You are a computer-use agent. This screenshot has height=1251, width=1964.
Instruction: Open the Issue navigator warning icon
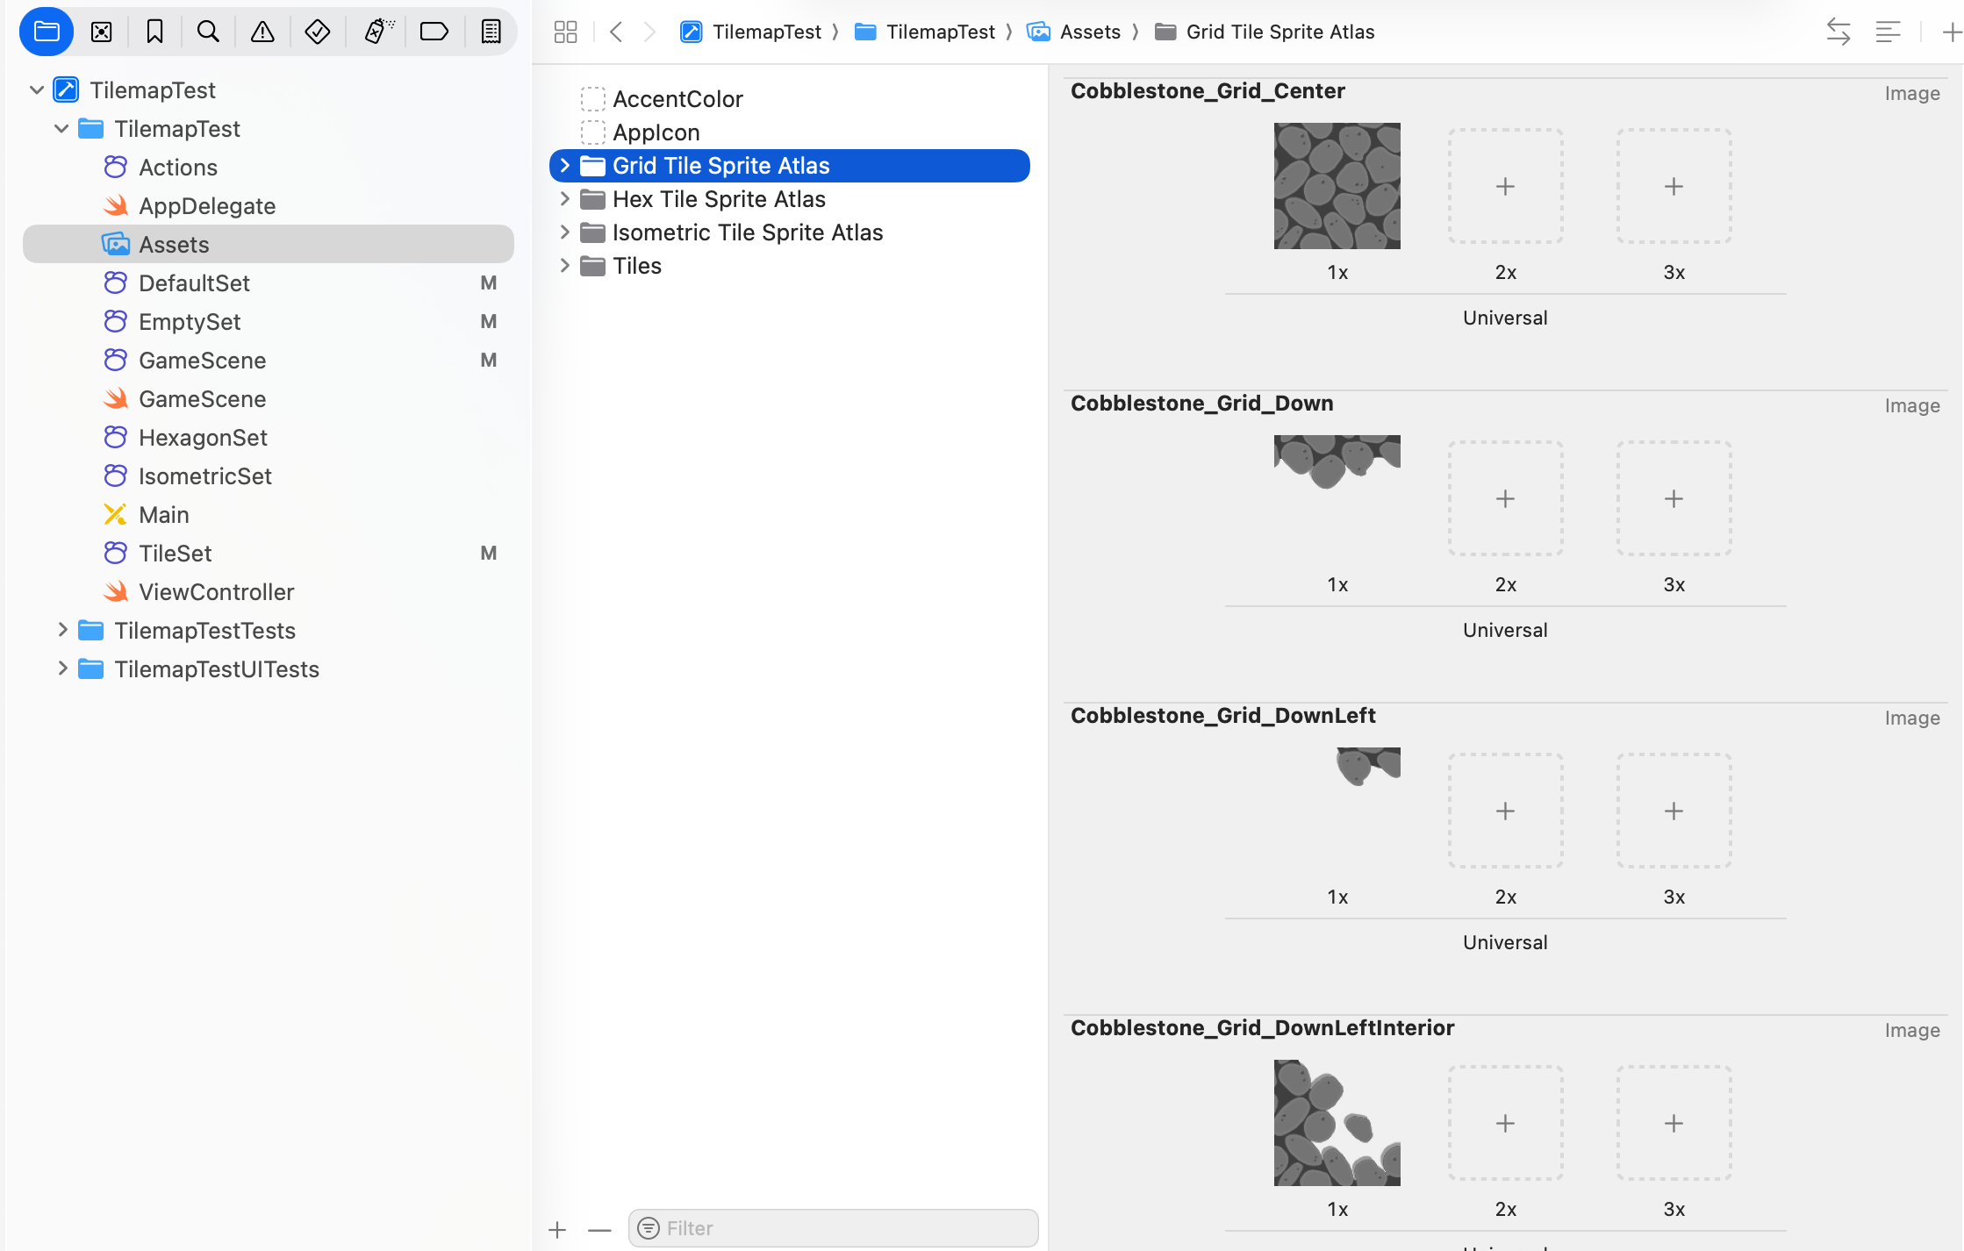(x=262, y=32)
